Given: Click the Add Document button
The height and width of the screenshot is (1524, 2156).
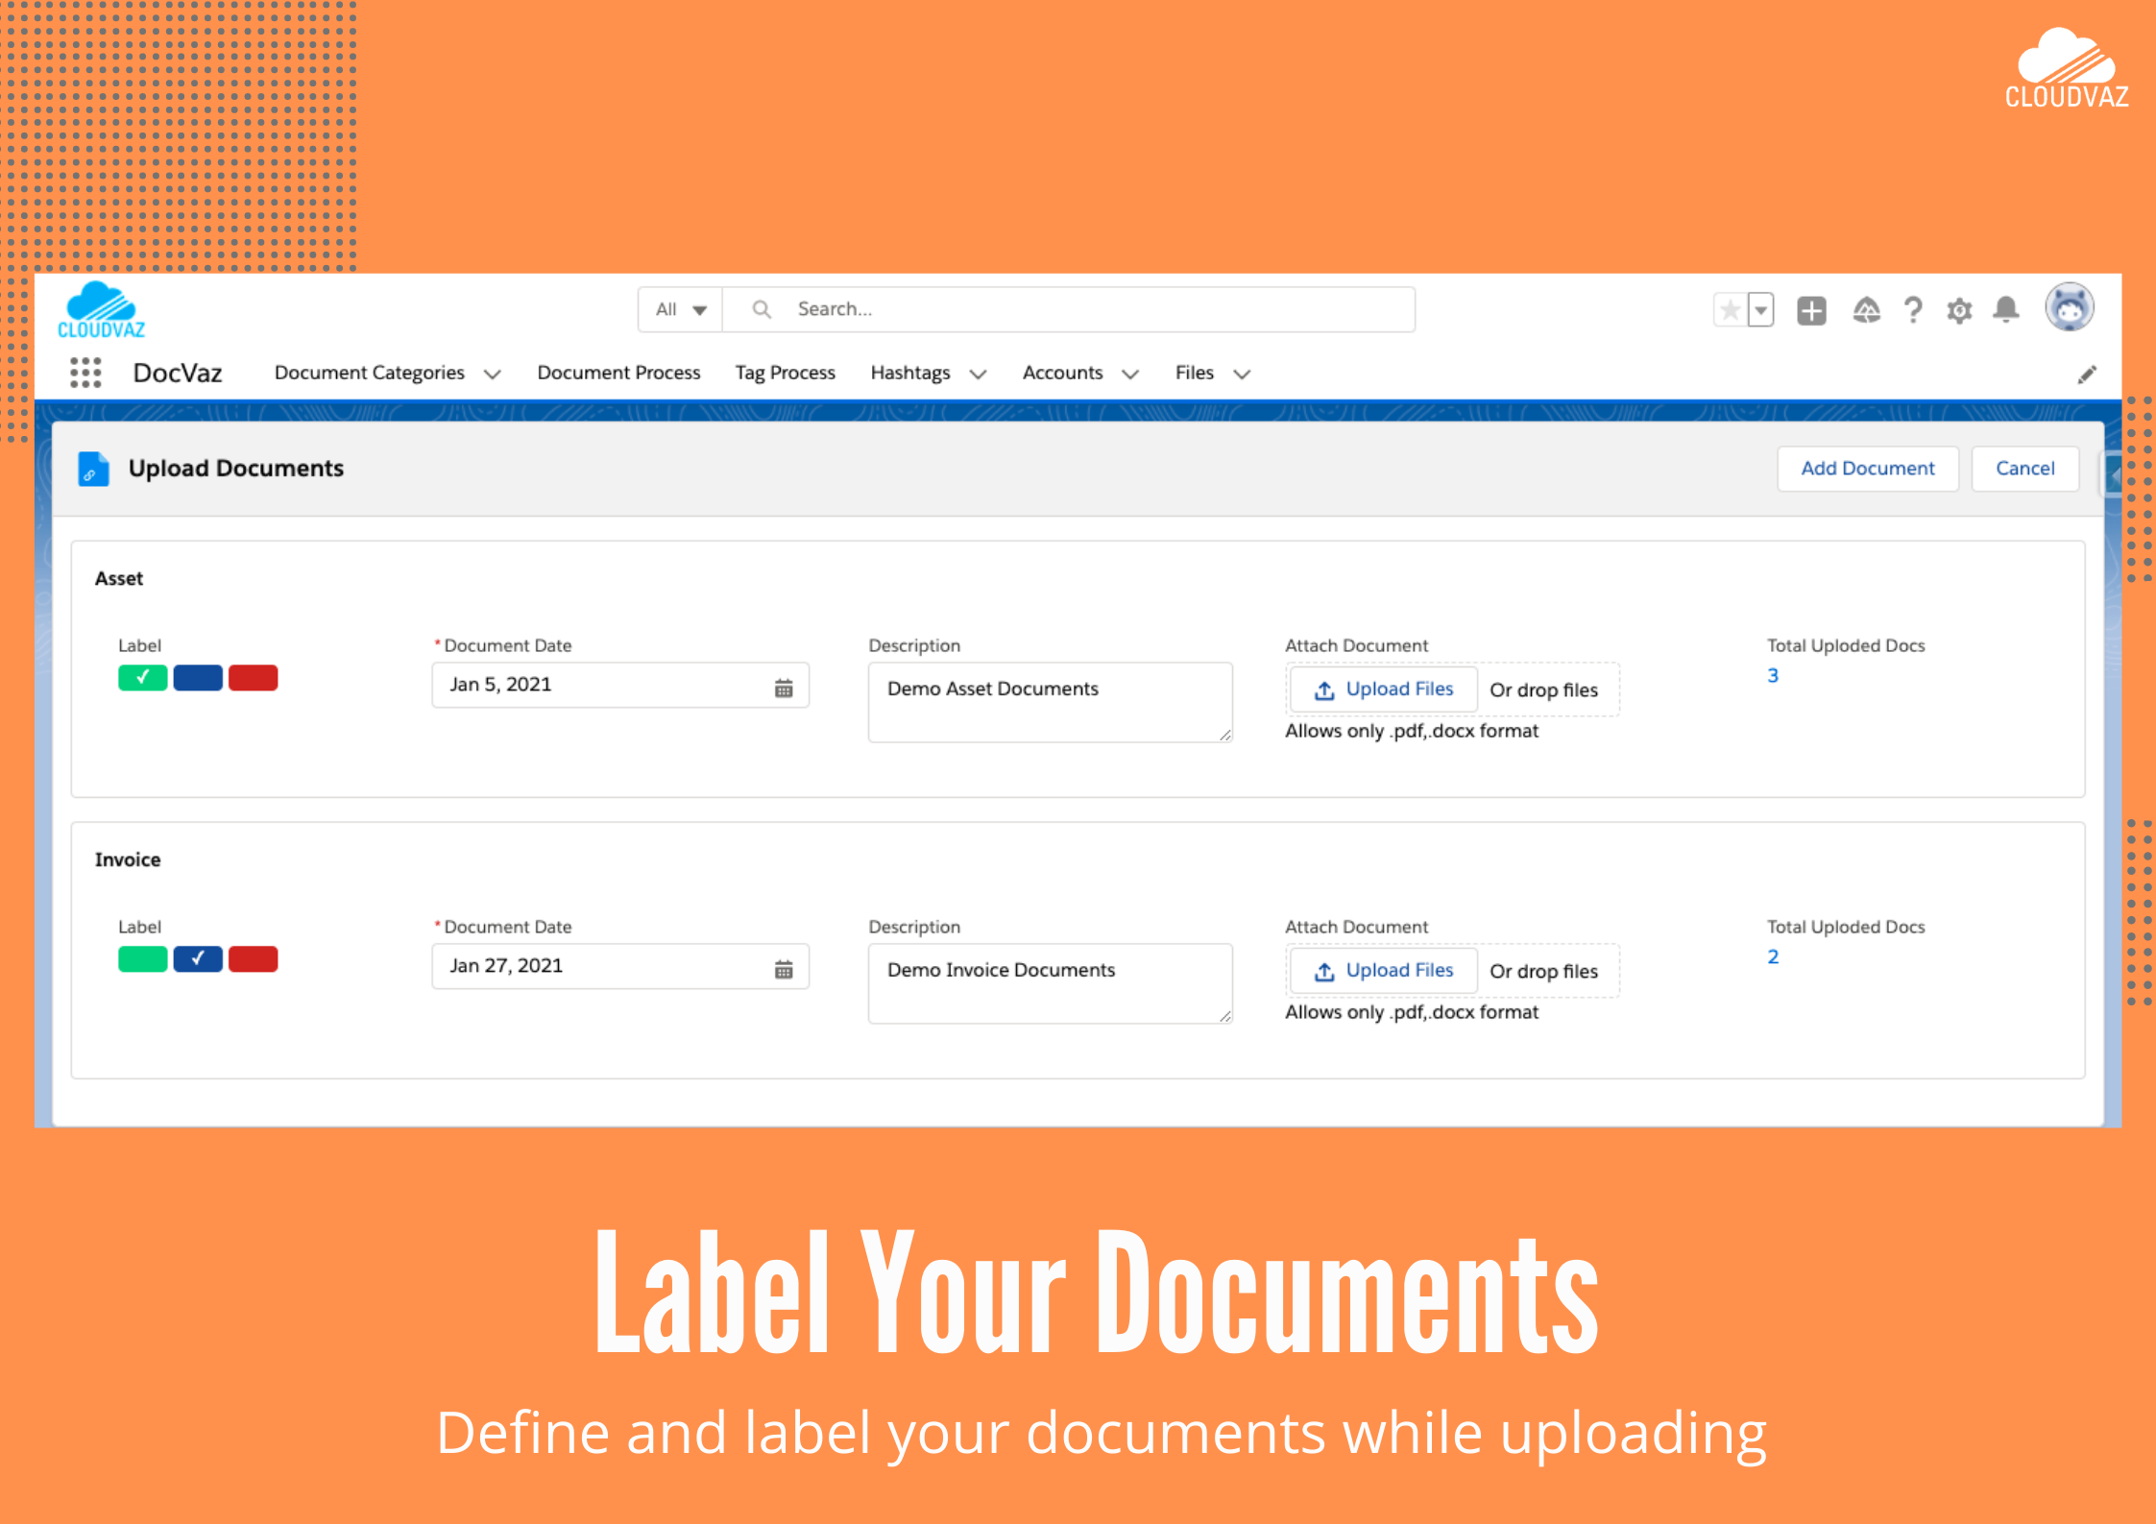Looking at the screenshot, I should tap(1867, 468).
